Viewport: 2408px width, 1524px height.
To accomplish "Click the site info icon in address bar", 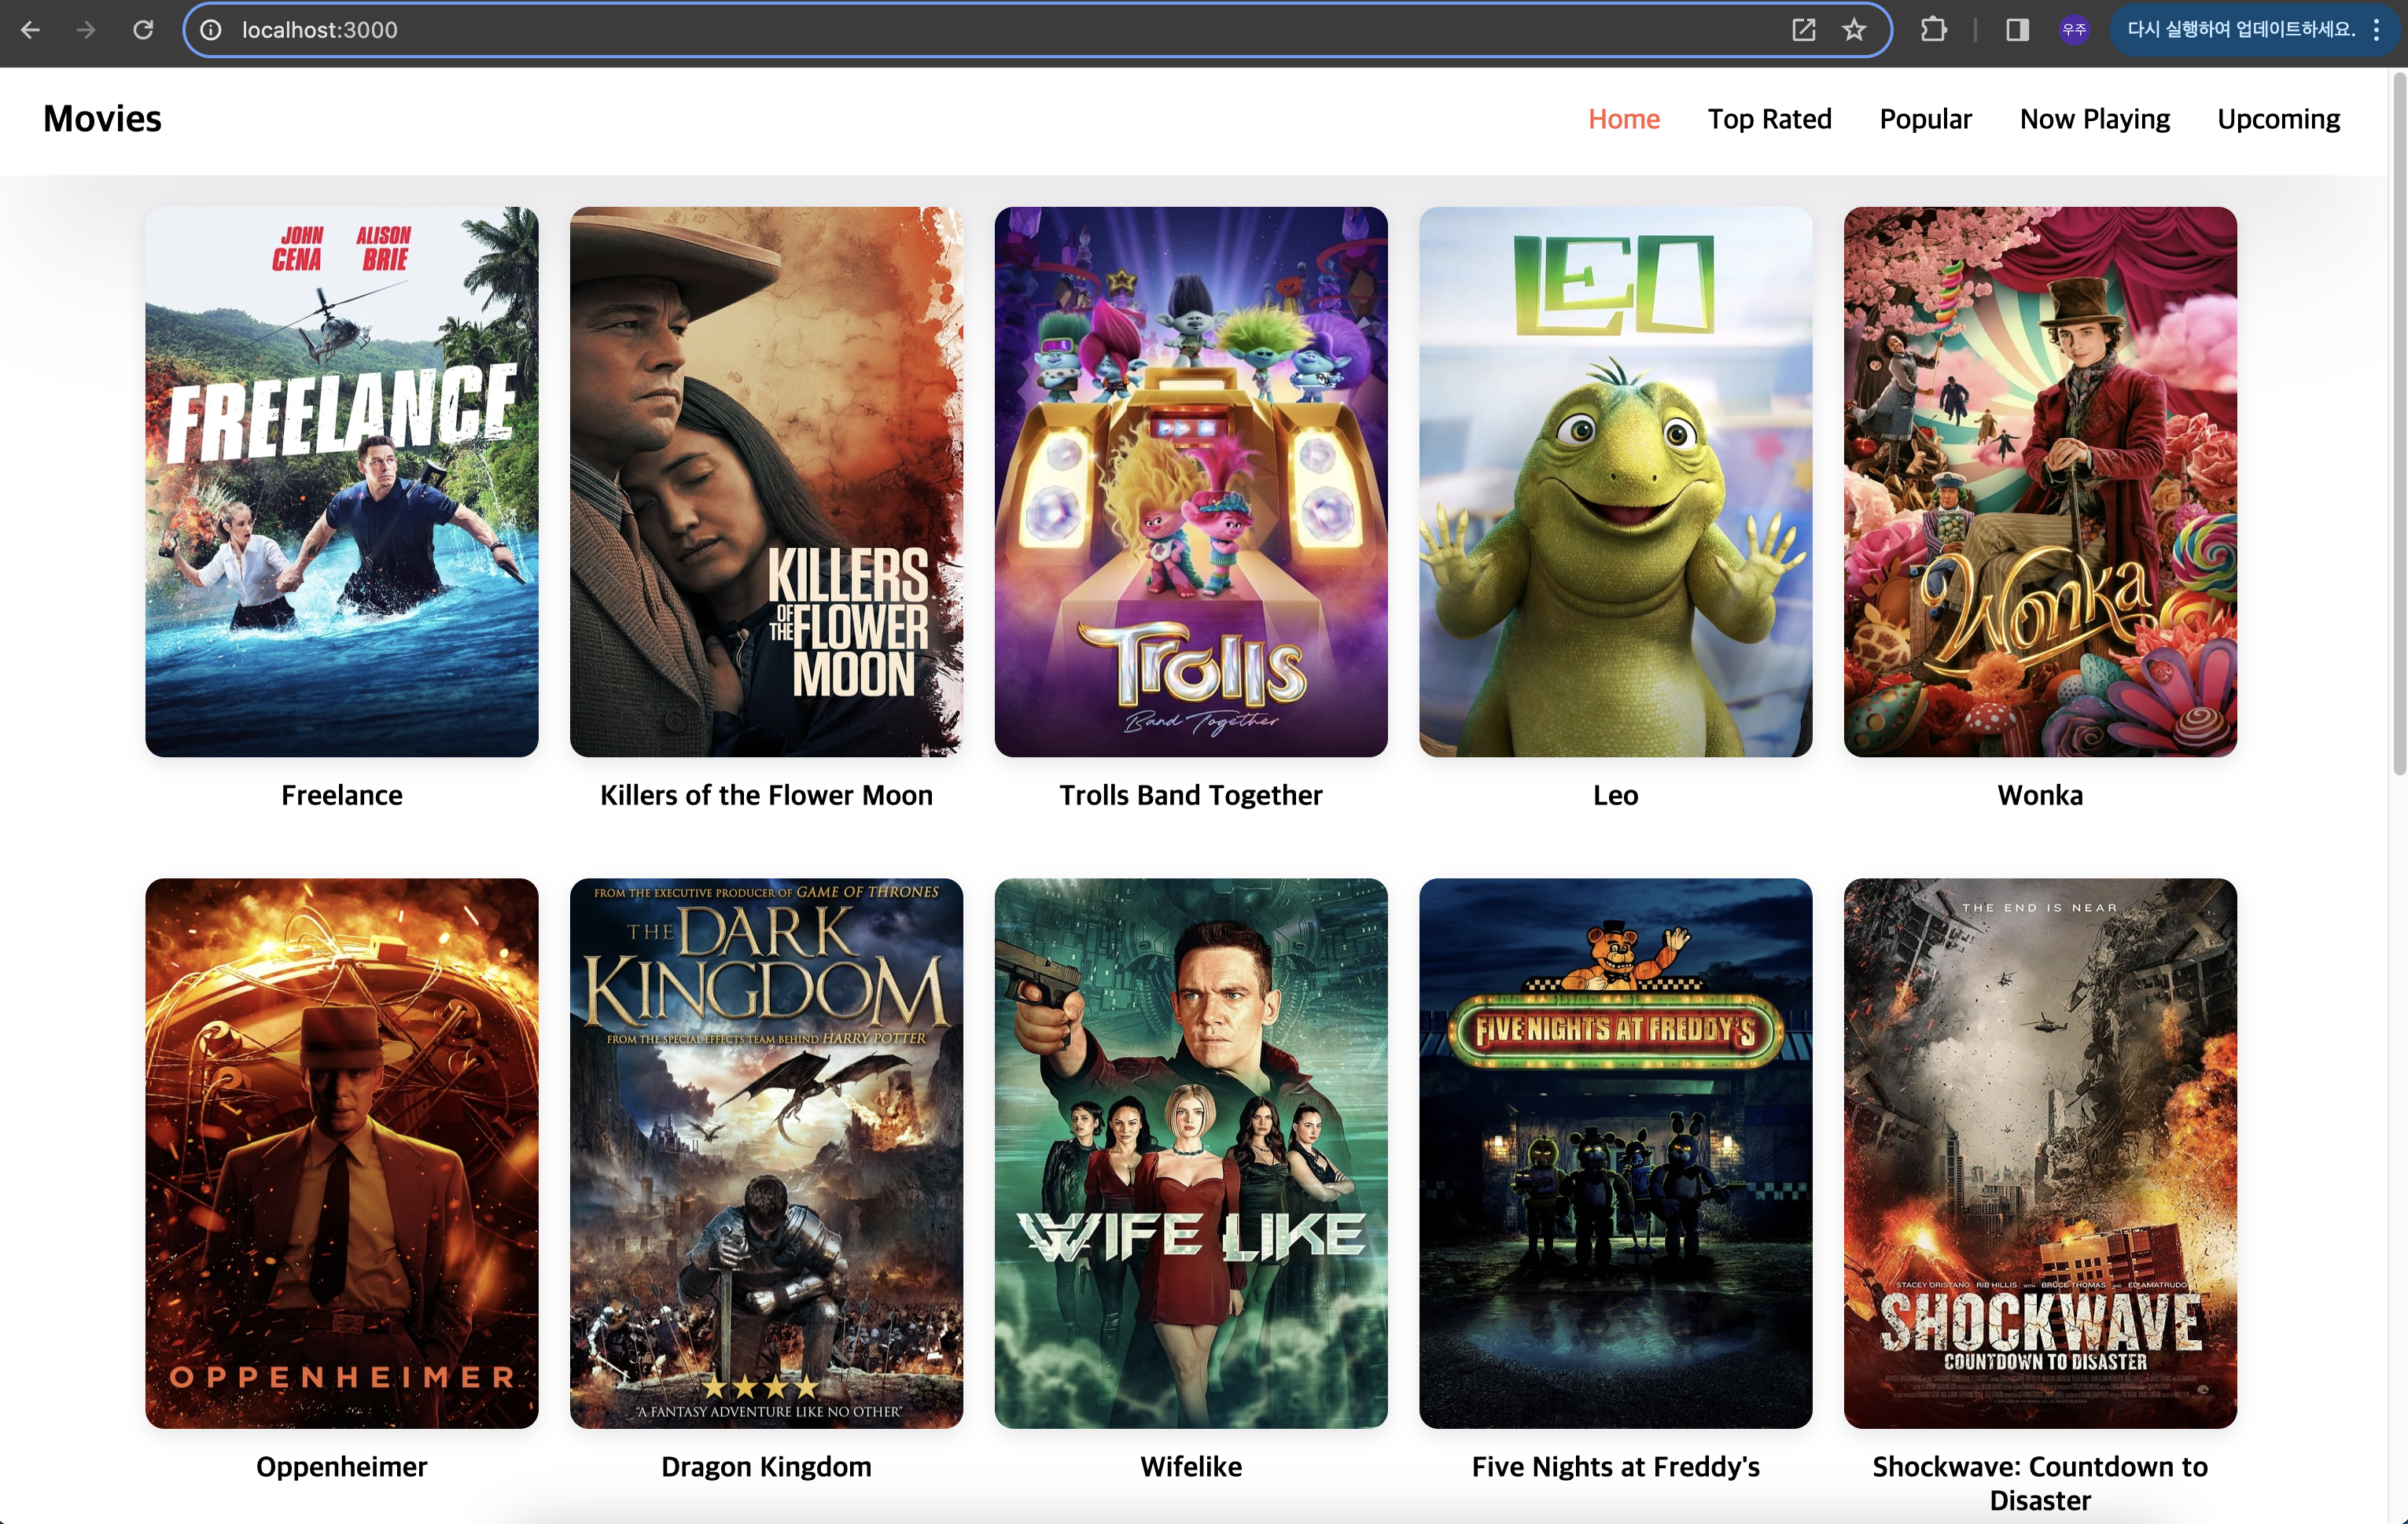I will point(211,30).
